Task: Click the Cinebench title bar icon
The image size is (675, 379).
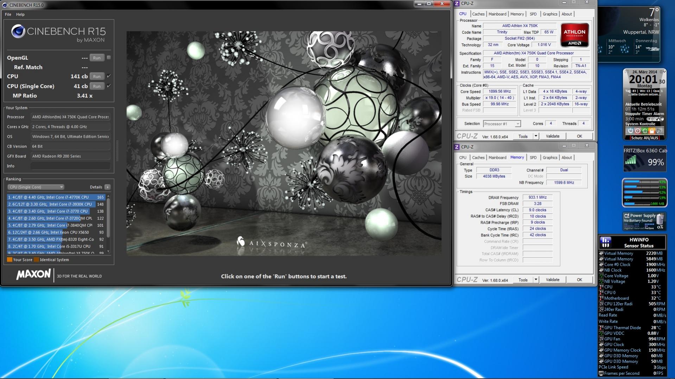Action: pos(5,5)
